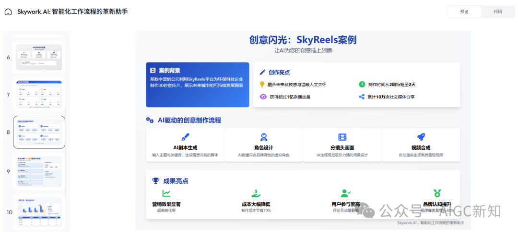
Task: Click the green clock icon
Action: (362, 84)
